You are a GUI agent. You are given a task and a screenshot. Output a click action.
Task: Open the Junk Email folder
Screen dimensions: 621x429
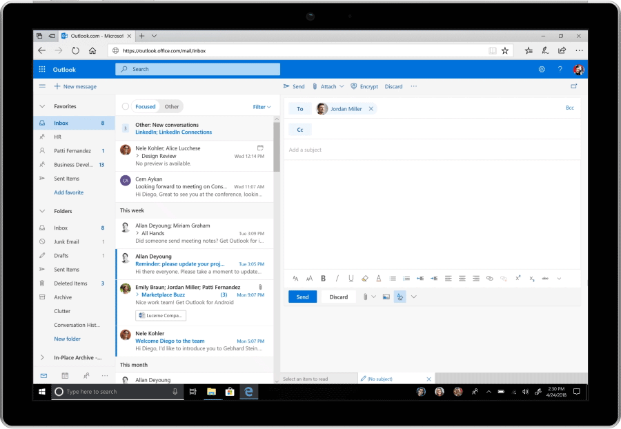pos(74,242)
